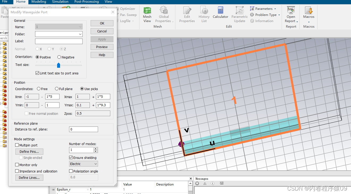Switch to the Post-Processing tab
The height and width of the screenshot is (194, 351).
pos(87,2)
